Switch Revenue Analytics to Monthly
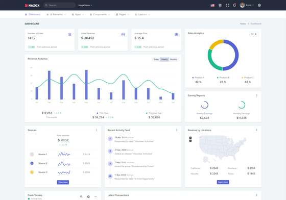 coord(174,59)
